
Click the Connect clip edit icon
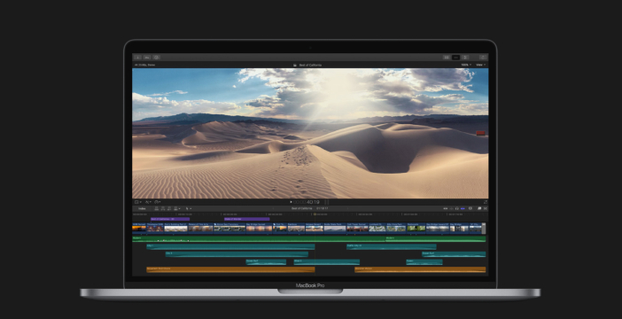tap(157, 208)
